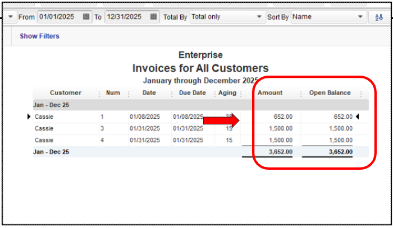Click the Jan - Dec 25 group header row
The image size is (393, 228).
[200, 105]
